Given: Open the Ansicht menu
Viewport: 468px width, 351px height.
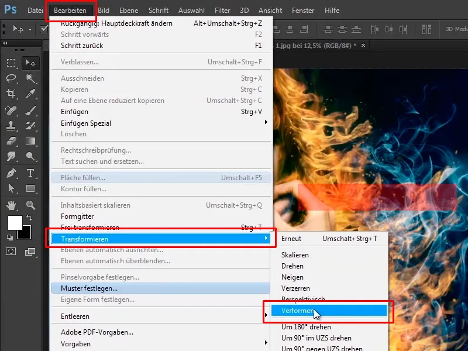Looking at the screenshot, I should pos(270,11).
